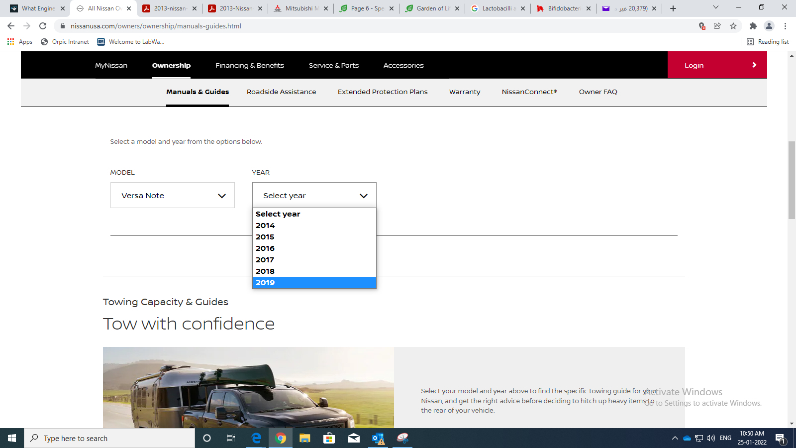Switch to the Roadside Assistance tab
This screenshot has height=448, width=796.
tap(281, 92)
